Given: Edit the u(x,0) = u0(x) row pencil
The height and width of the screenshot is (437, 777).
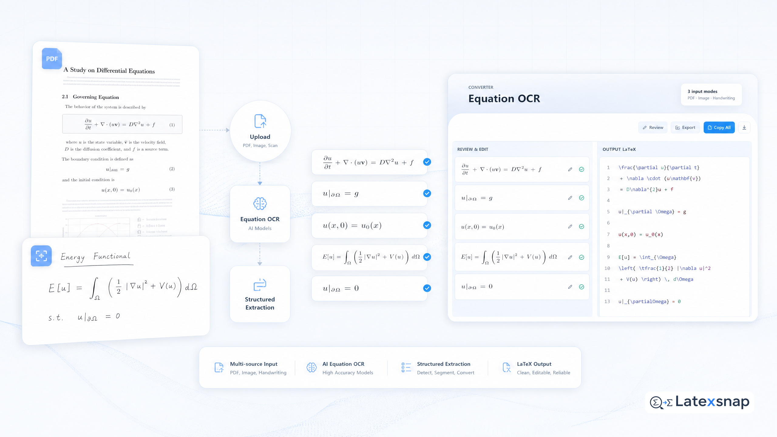Looking at the screenshot, I should tap(570, 226).
